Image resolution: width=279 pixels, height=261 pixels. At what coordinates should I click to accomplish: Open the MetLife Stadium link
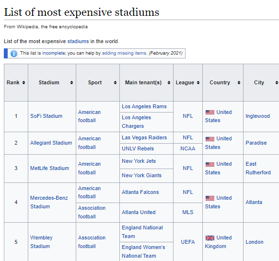tap(49, 168)
